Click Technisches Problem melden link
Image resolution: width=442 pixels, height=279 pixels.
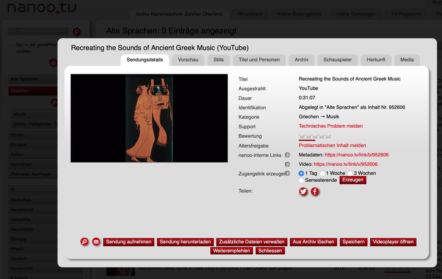pyautogui.click(x=330, y=126)
